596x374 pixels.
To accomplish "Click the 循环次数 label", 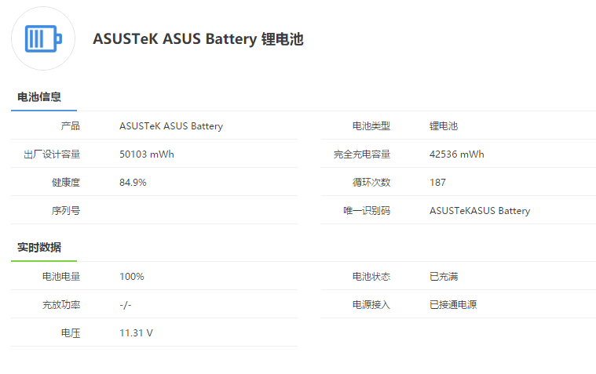I will coord(371,183).
